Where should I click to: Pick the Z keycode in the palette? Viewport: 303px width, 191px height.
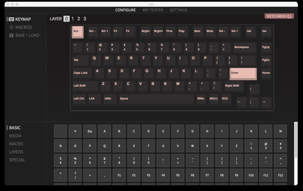point(236,146)
